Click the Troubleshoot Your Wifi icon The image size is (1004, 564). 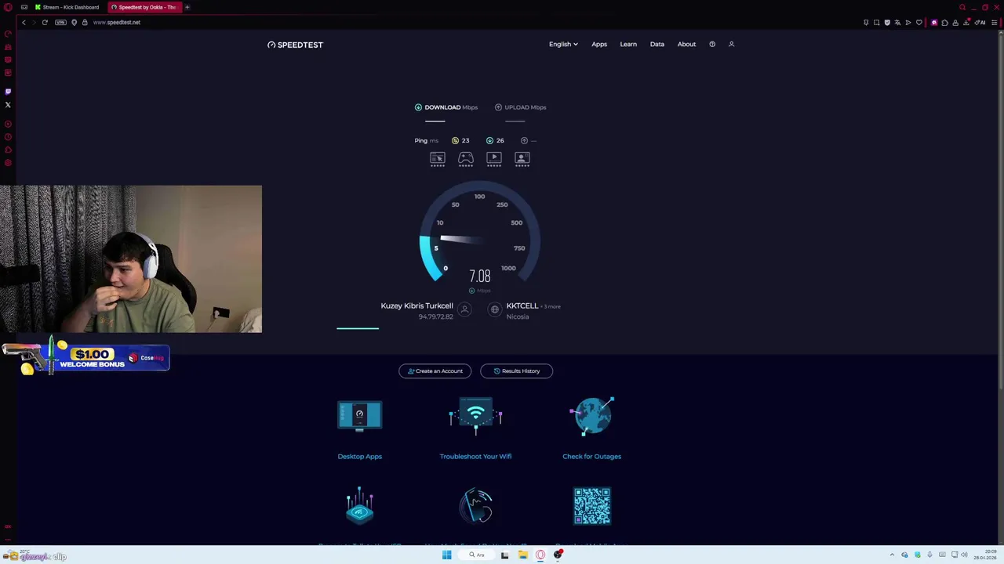coord(475,416)
